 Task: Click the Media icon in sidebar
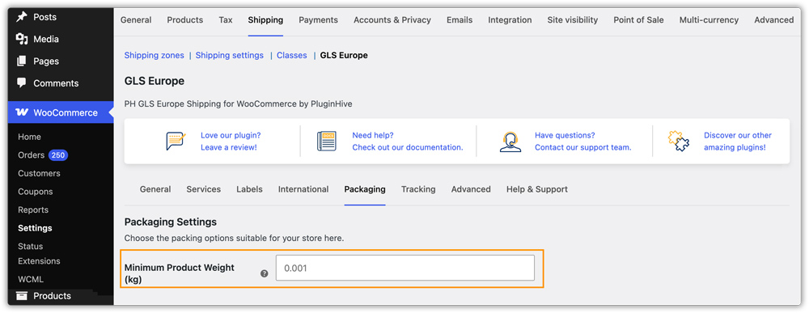(22, 39)
